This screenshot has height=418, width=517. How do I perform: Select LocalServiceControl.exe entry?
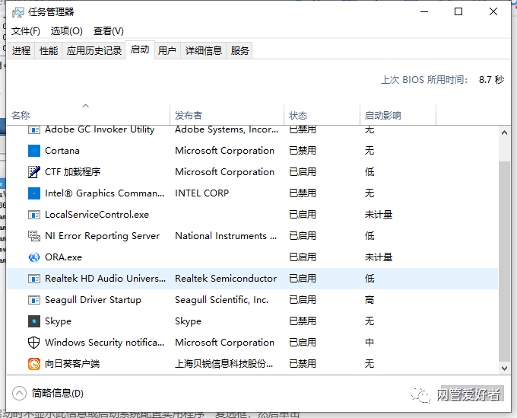click(97, 215)
